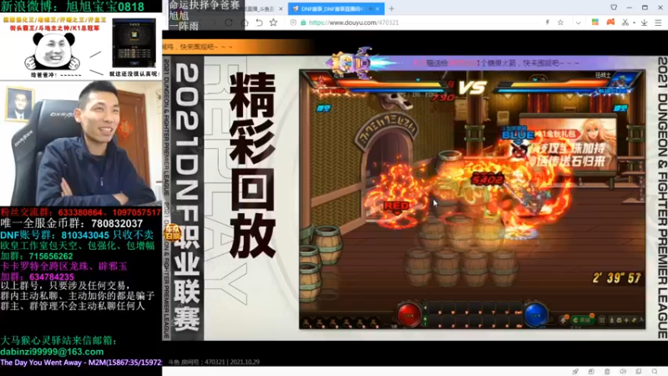Click The Day You Went Away song text
This screenshot has height=376, width=668.
(x=81, y=363)
